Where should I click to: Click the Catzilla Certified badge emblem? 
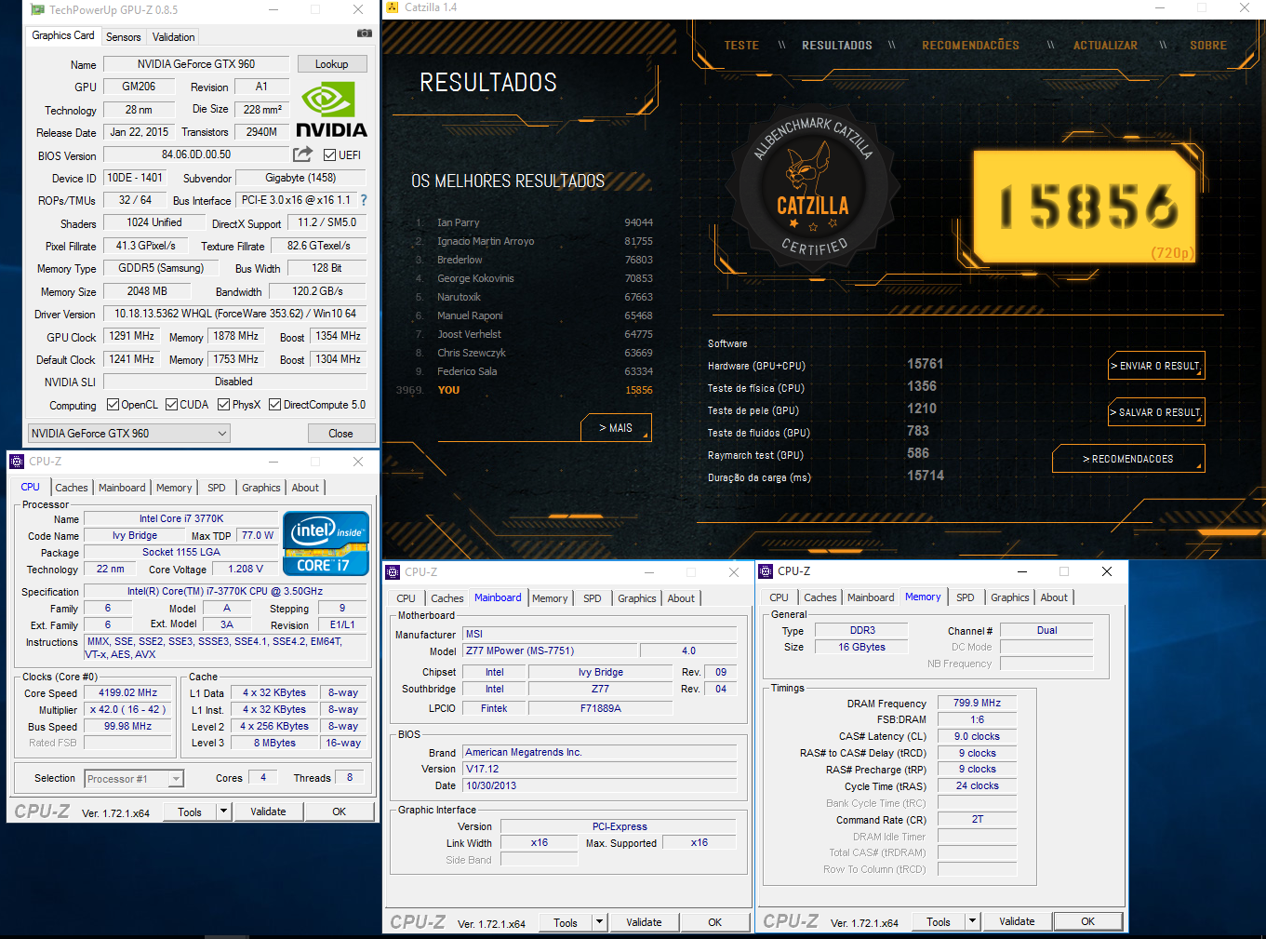coord(813,189)
